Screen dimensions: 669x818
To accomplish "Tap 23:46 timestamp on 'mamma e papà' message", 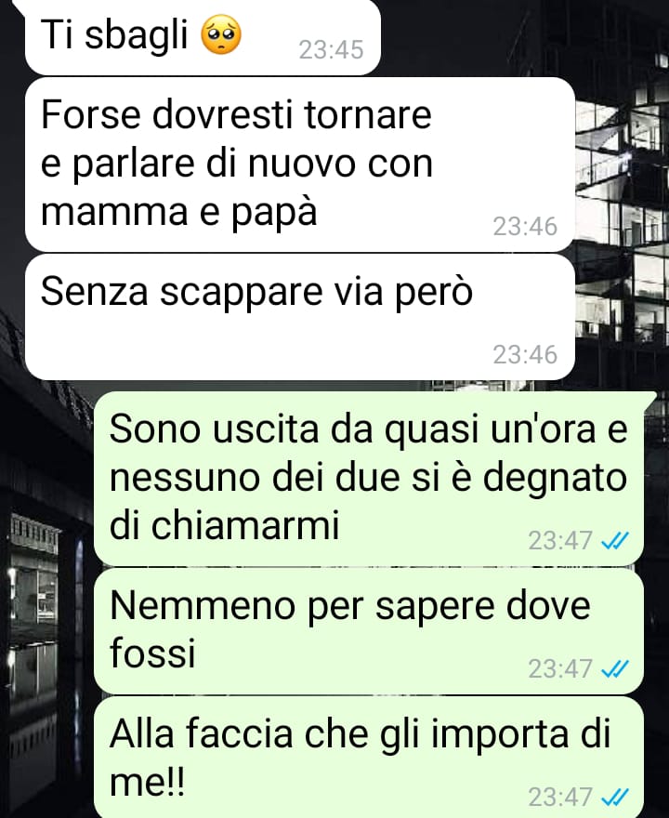I will pos(525,227).
